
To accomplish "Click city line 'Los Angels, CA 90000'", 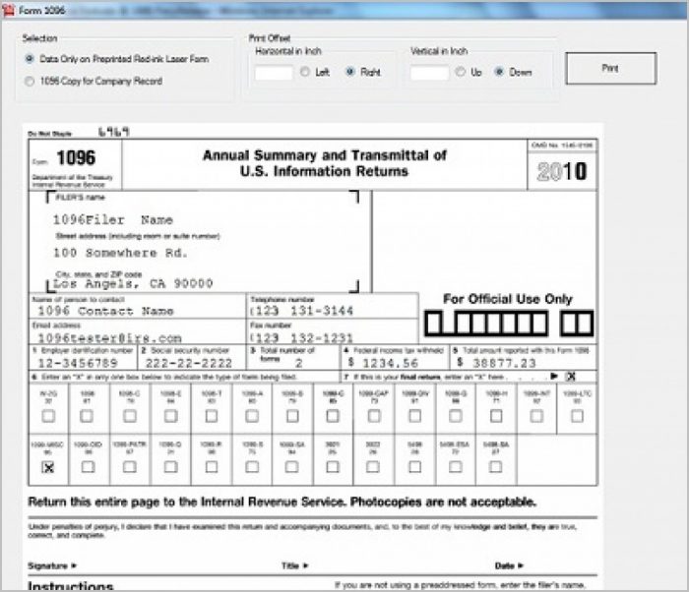I will (x=133, y=283).
